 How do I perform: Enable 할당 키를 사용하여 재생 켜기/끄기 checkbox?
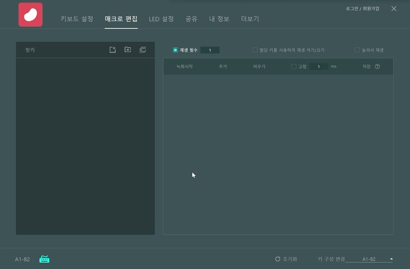tap(255, 50)
